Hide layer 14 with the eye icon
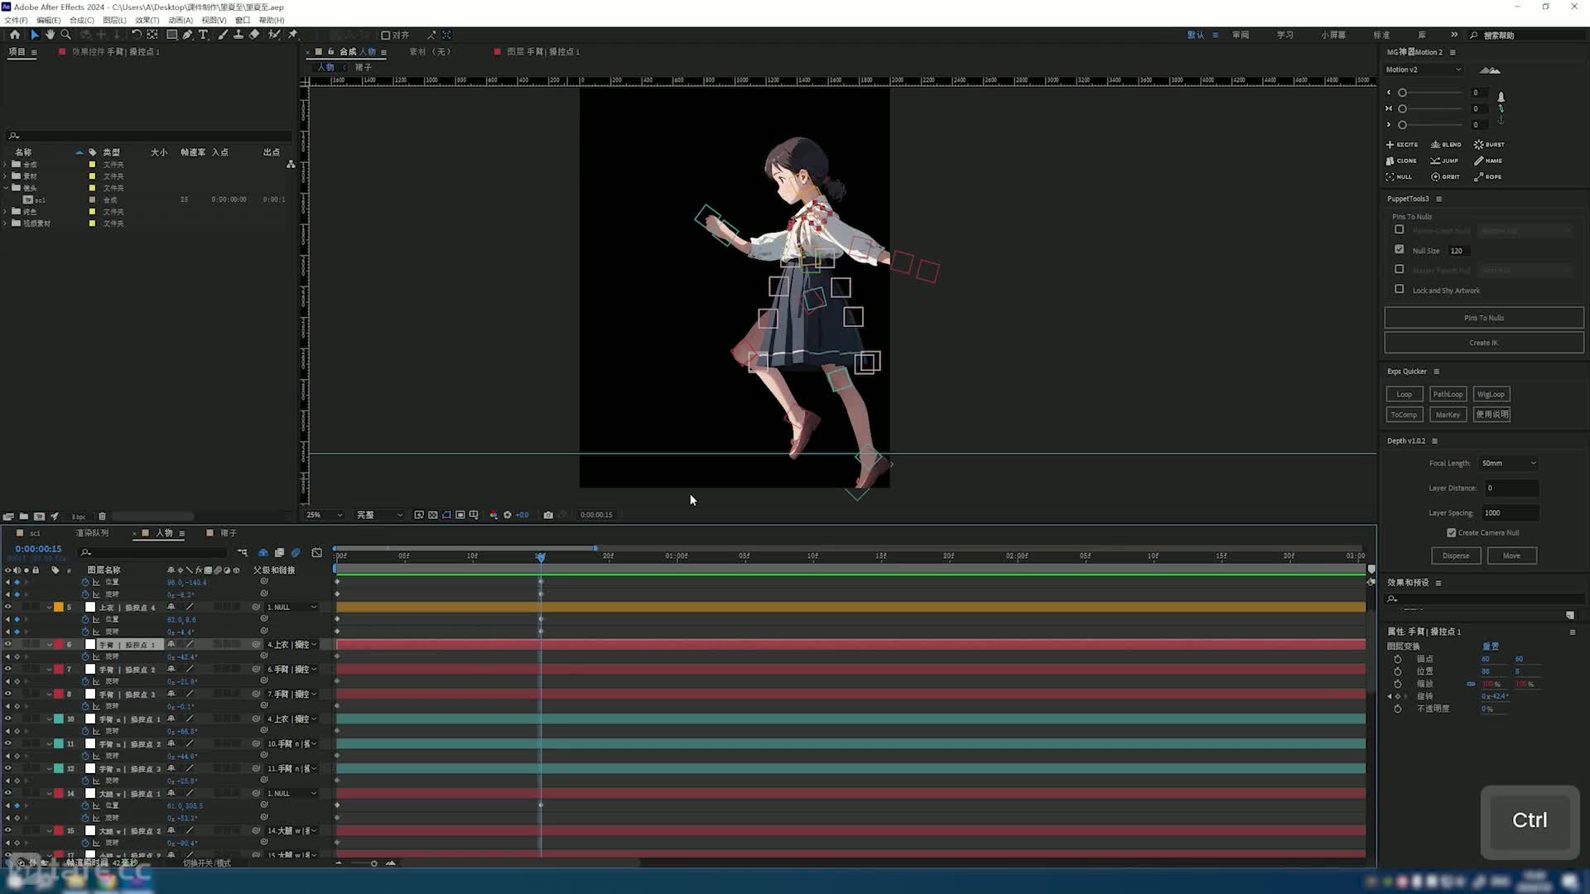This screenshot has height=894, width=1590. [8, 793]
